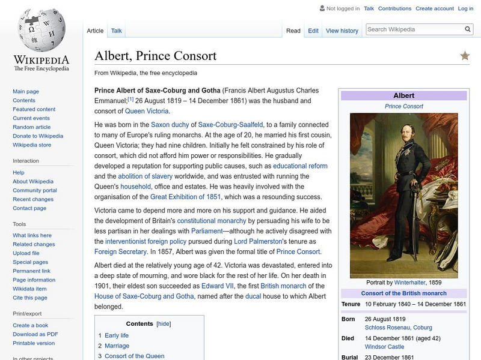The height and width of the screenshot is (360, 481).
Task: Hide the Contents box
Action: point(162,322)
